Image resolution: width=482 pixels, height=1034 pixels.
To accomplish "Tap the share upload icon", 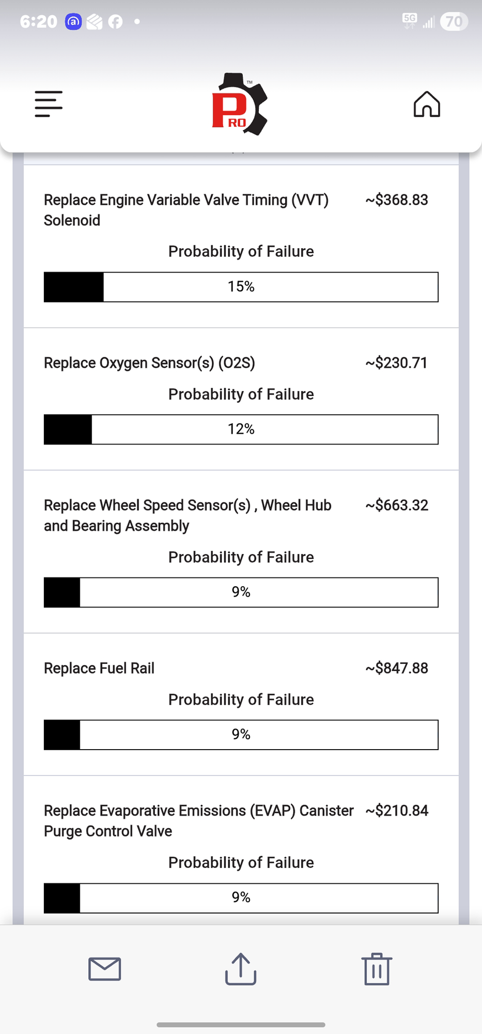I will click(241, 968).
